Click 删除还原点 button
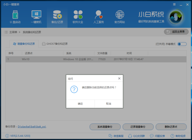This screenshot has height=140, width=192. [171, 127]
